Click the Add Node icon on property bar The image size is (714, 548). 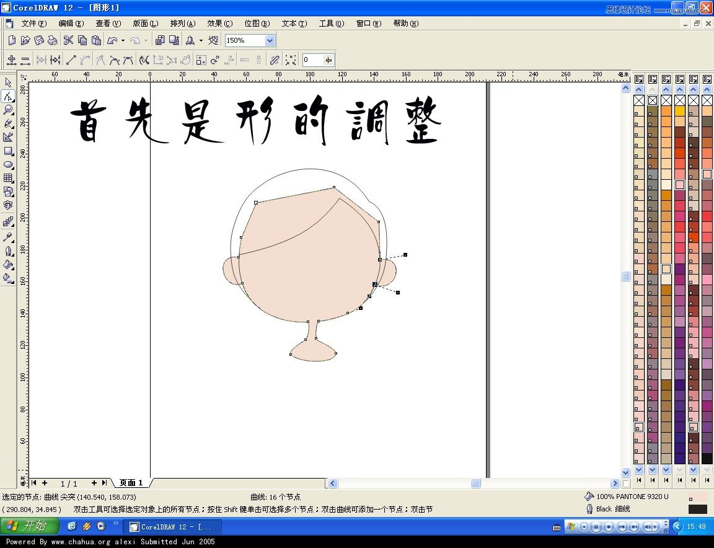point(12,60)
